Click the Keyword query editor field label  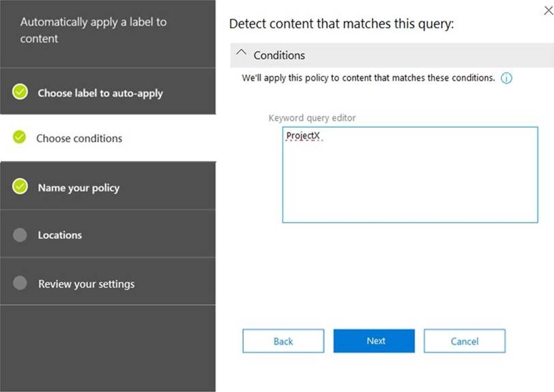312,118
